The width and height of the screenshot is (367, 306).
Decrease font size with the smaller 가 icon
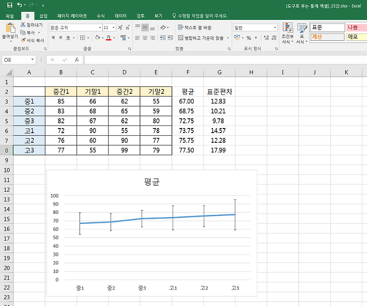127,28
